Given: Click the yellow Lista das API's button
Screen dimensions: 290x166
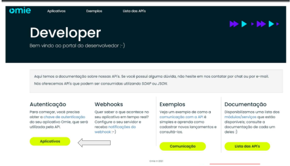Looking at the screenshot, I should pyautogui.click(x=247, y=146).
